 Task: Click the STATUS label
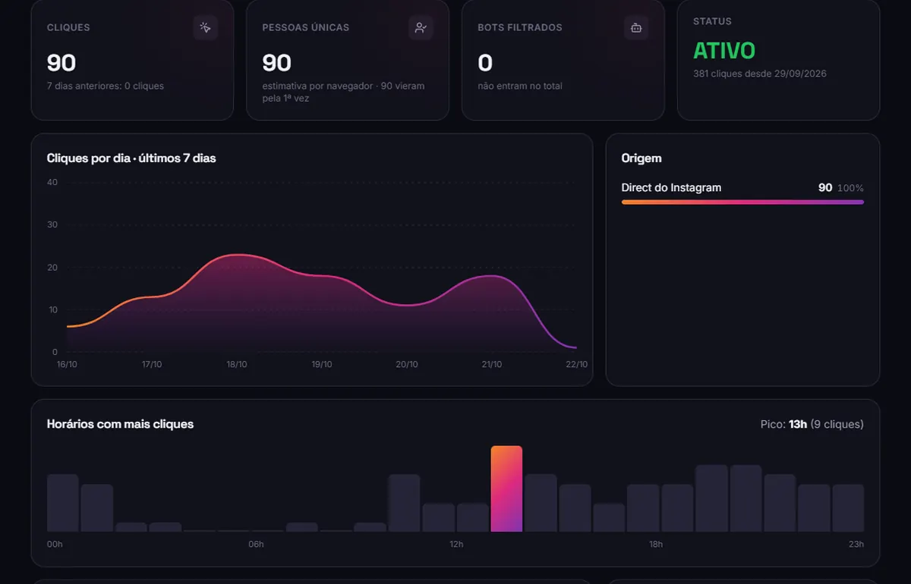(x=712, y=21)
